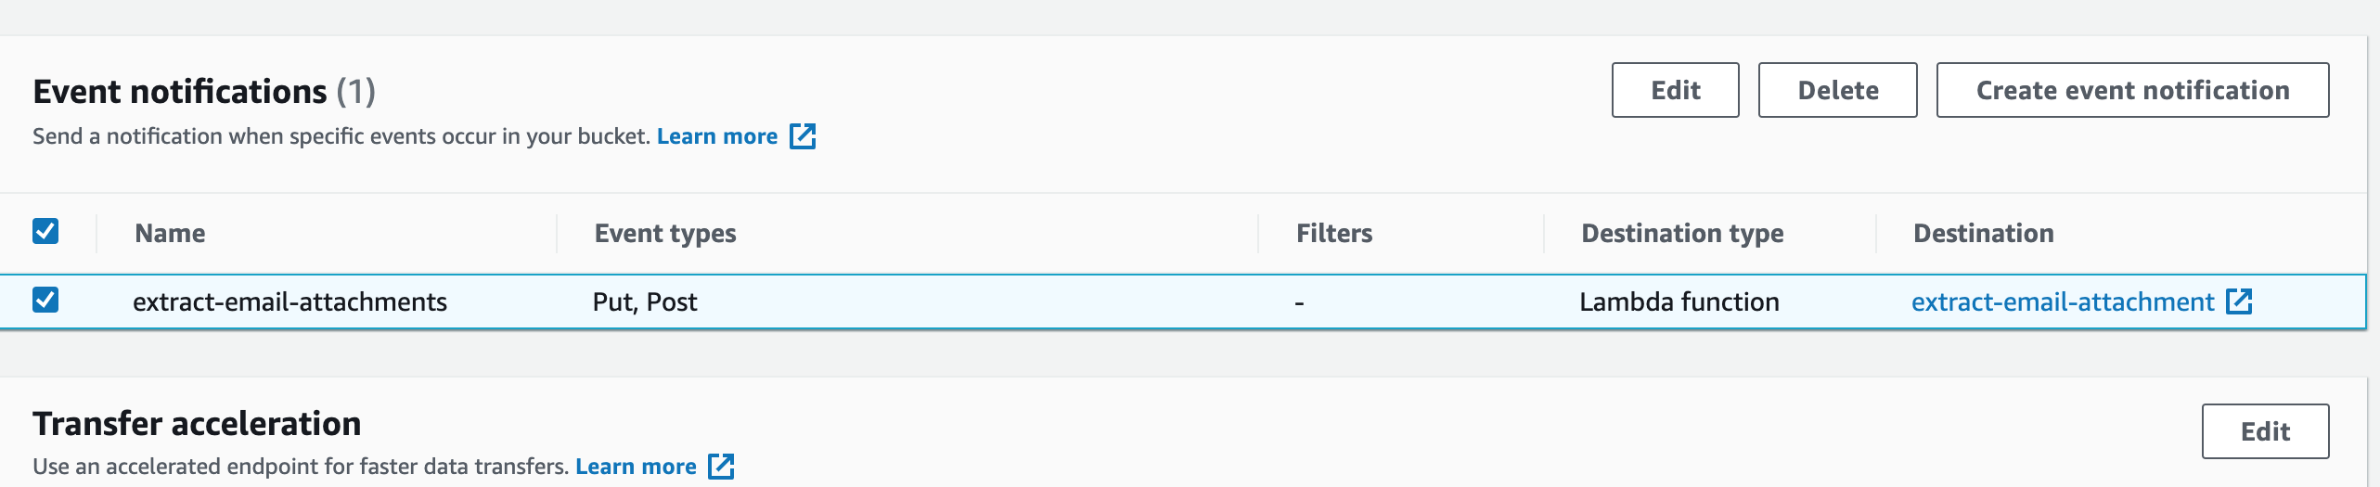Image resolution: width=2380 pixels, height=487 pixels.
Task: Uncheck the extract-email-attachments row checkbox
Action: (x=45, y=300)
